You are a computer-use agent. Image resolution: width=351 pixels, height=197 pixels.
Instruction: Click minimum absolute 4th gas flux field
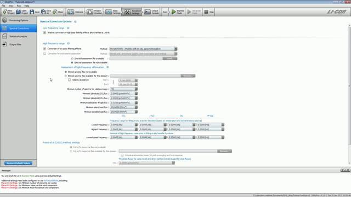click(x=123, y=102)
